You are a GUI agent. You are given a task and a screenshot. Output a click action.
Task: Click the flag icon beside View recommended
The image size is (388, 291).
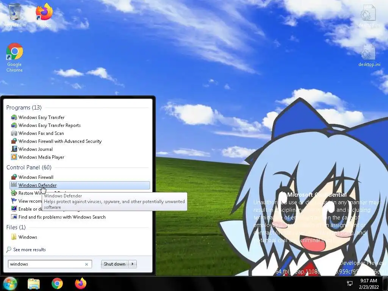pos(14,201)
